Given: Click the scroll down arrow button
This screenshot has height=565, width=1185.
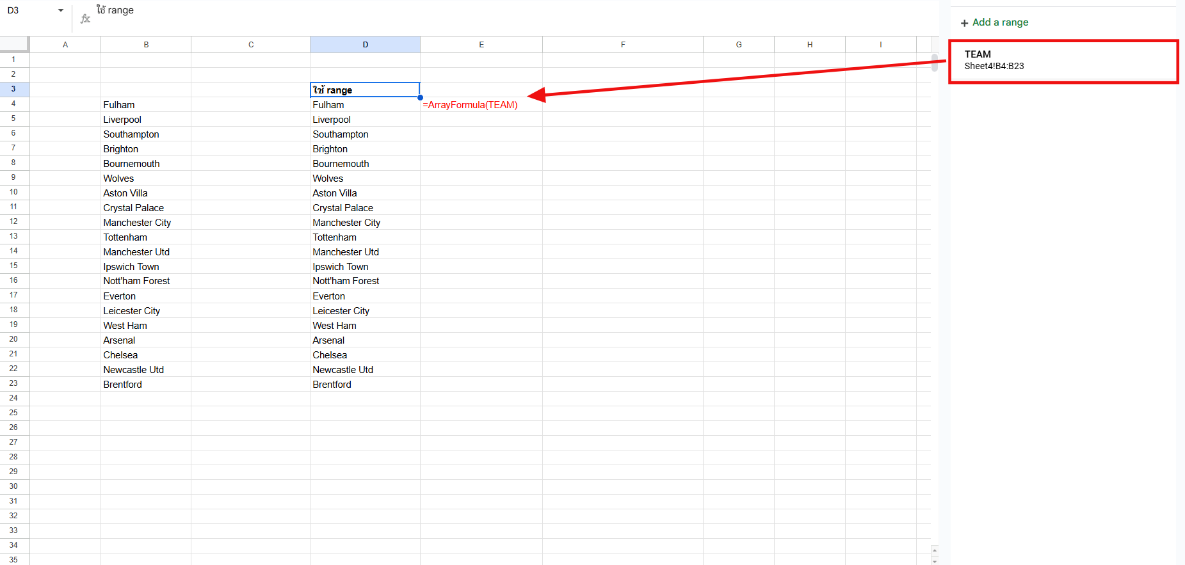Looking at the screenshot, I should [935, 561].
